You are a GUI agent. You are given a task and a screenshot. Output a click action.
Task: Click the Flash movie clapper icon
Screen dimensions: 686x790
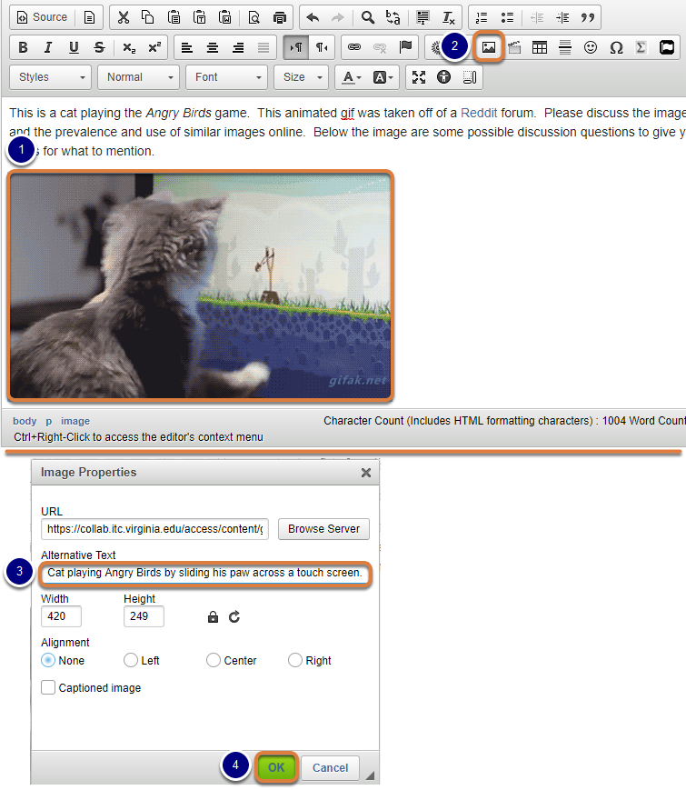514,47
